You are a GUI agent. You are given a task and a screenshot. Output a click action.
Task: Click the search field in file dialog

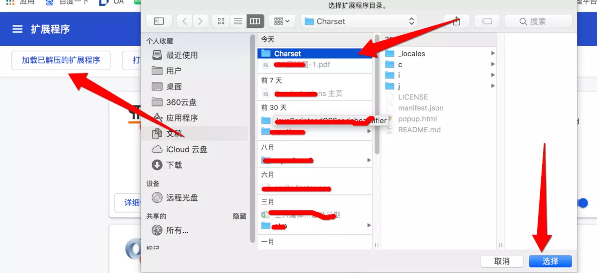[x=538, y=21]
